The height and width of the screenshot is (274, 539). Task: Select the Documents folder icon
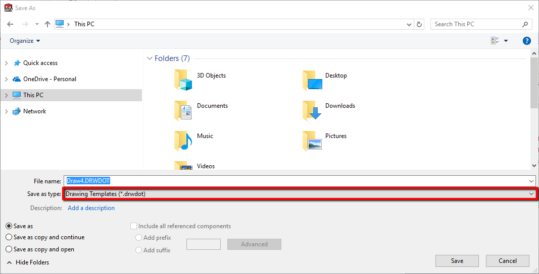[x=183, y=110]
